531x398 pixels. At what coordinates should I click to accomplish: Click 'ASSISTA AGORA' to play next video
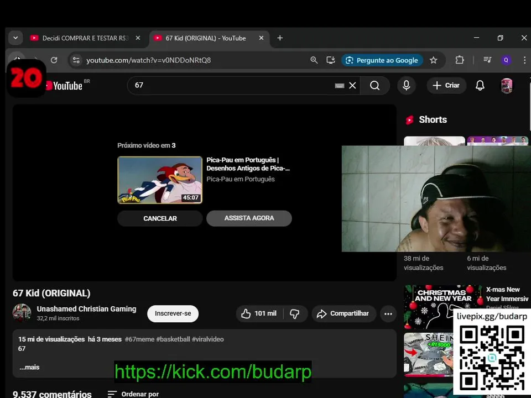[249, 218]
